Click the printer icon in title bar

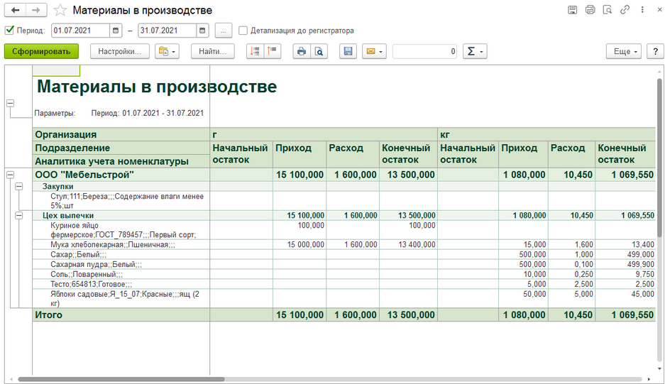click(x=590, y=10)
